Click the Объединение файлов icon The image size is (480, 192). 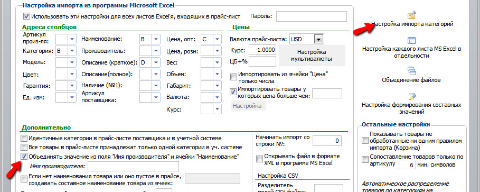411,71
